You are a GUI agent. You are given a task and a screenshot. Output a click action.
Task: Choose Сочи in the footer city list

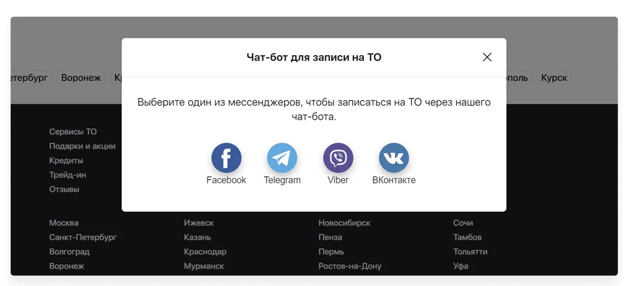[x=463, y=223]
